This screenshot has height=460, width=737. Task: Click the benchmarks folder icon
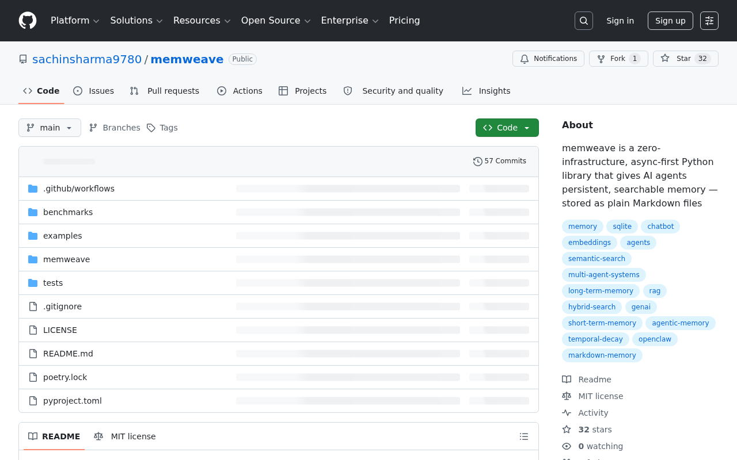[33, 212]
